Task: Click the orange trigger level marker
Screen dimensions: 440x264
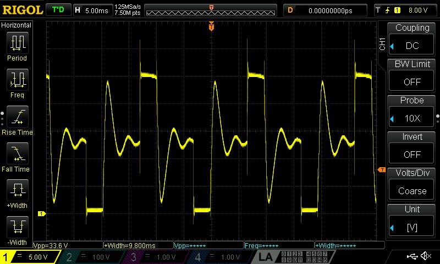Action: [382, 170]
